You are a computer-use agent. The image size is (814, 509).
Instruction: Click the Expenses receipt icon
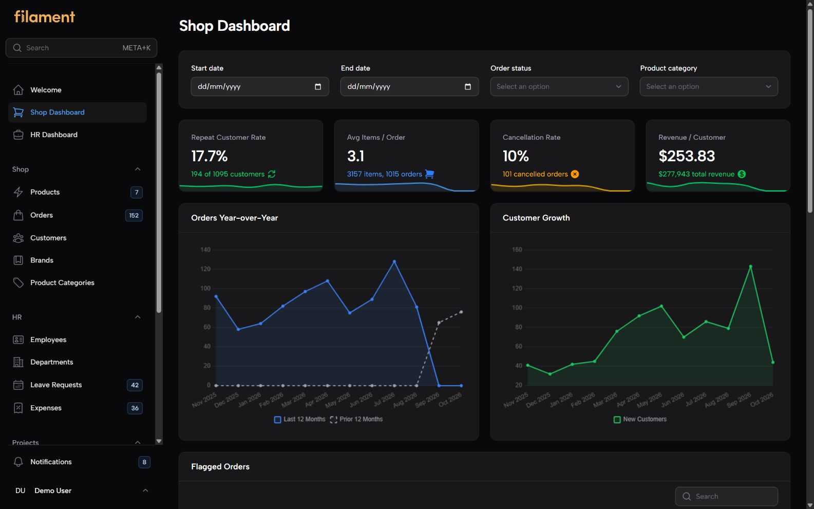[18, 408]
